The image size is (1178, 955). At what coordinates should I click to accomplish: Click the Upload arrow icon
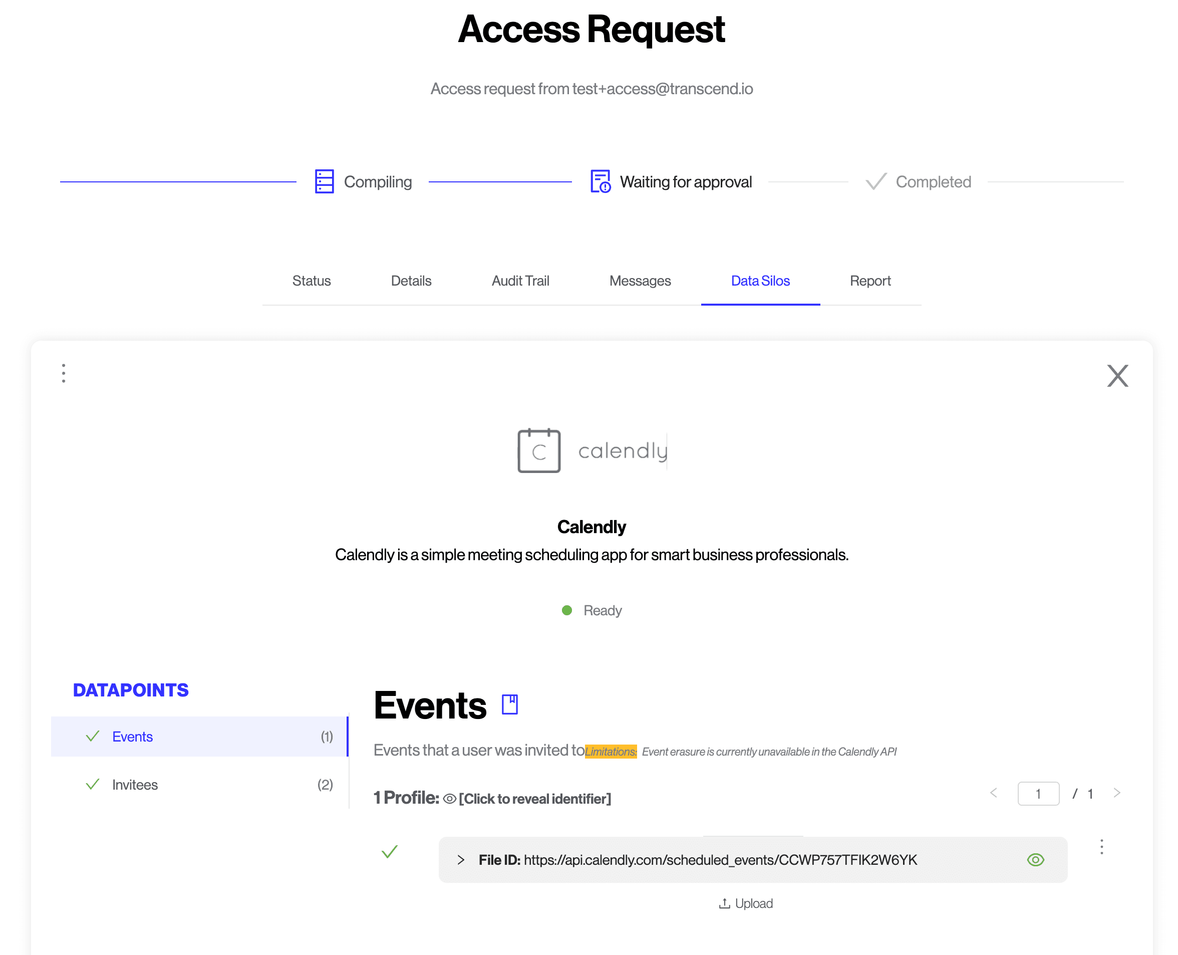click(724, 903)
